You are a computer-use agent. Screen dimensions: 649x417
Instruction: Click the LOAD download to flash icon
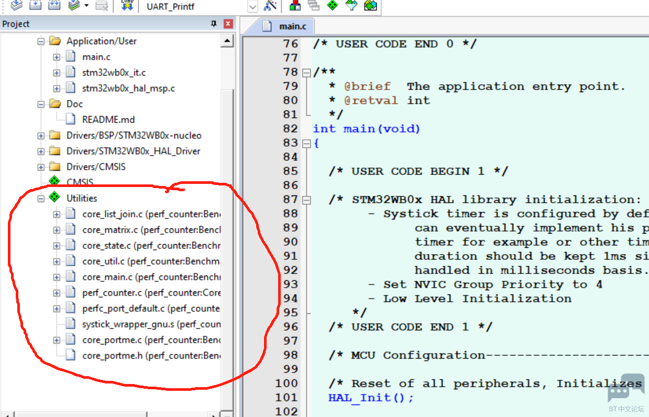pos(127,6)
